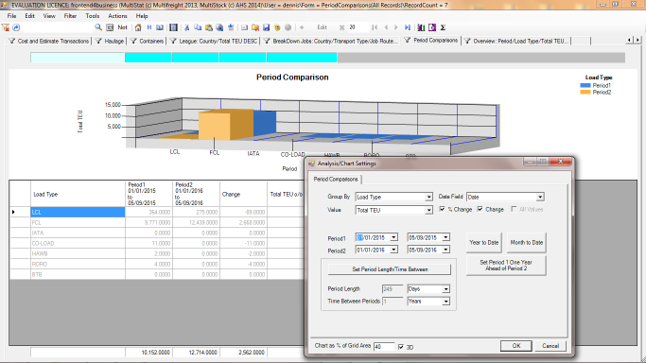The height and width of the screenshot is (363, 646).
Task: Open the Date Field dropdown
Action: (540, 198)
